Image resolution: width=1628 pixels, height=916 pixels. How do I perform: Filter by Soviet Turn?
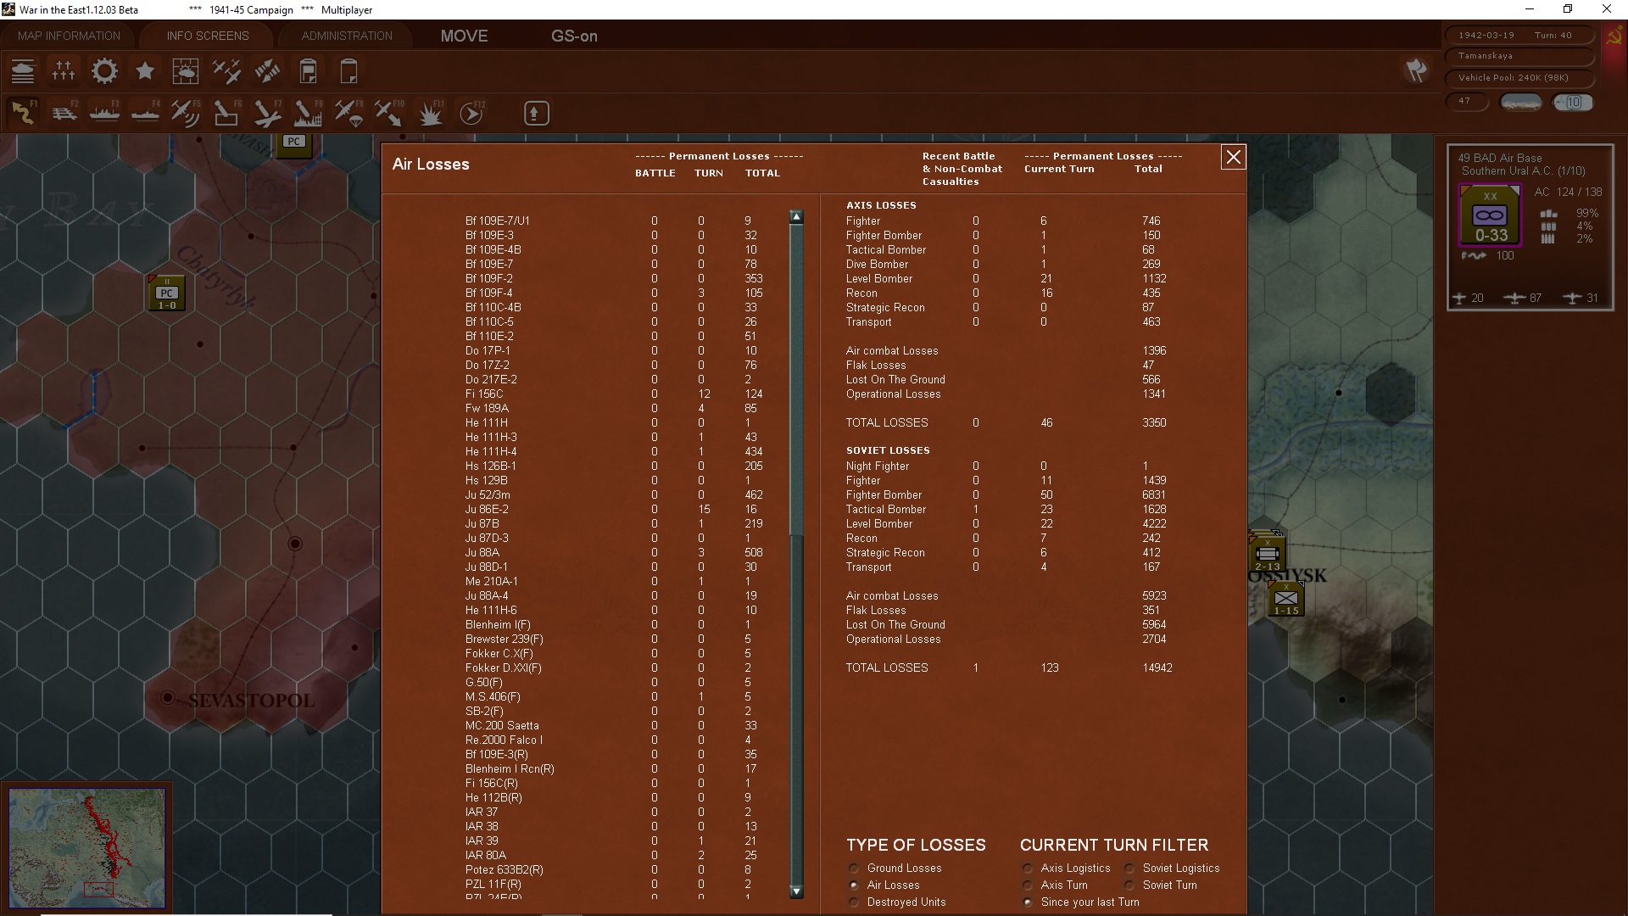1129,885
